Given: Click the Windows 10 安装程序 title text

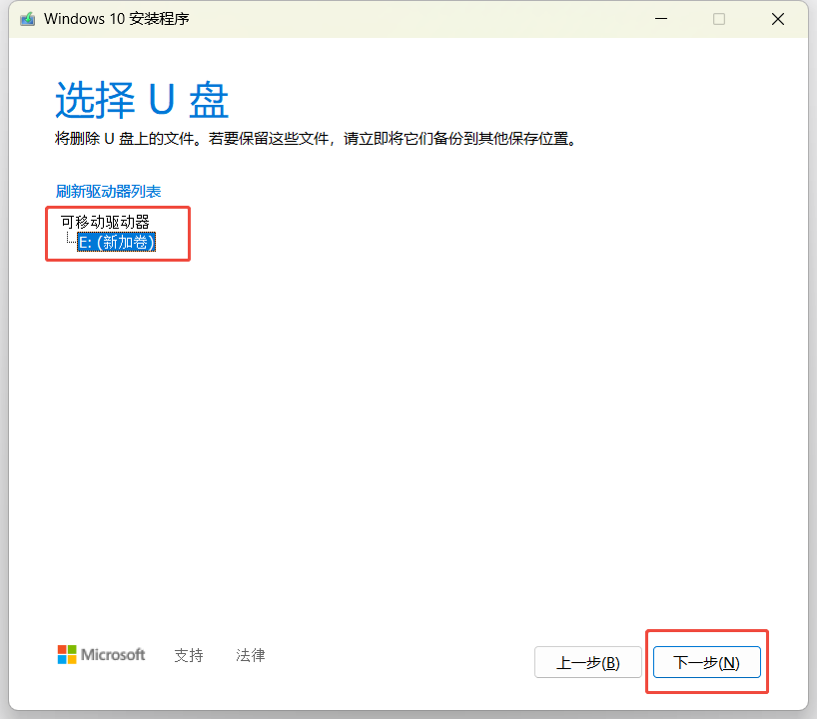Looking at the screenshot, I should [117, 19].
